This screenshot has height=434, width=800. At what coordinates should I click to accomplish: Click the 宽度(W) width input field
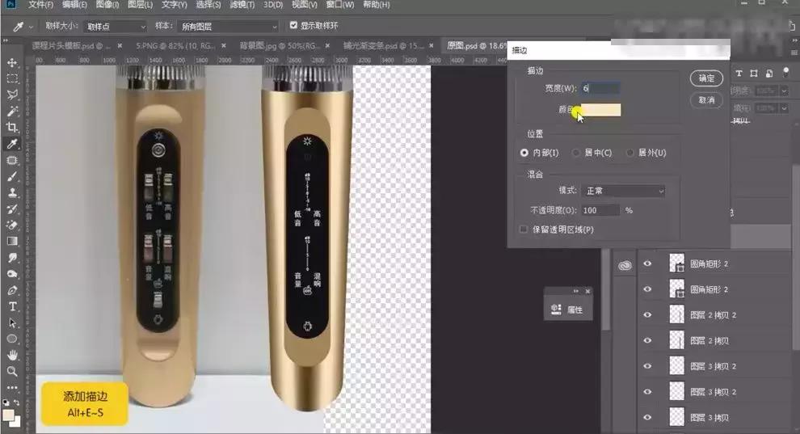coord(600,88)
